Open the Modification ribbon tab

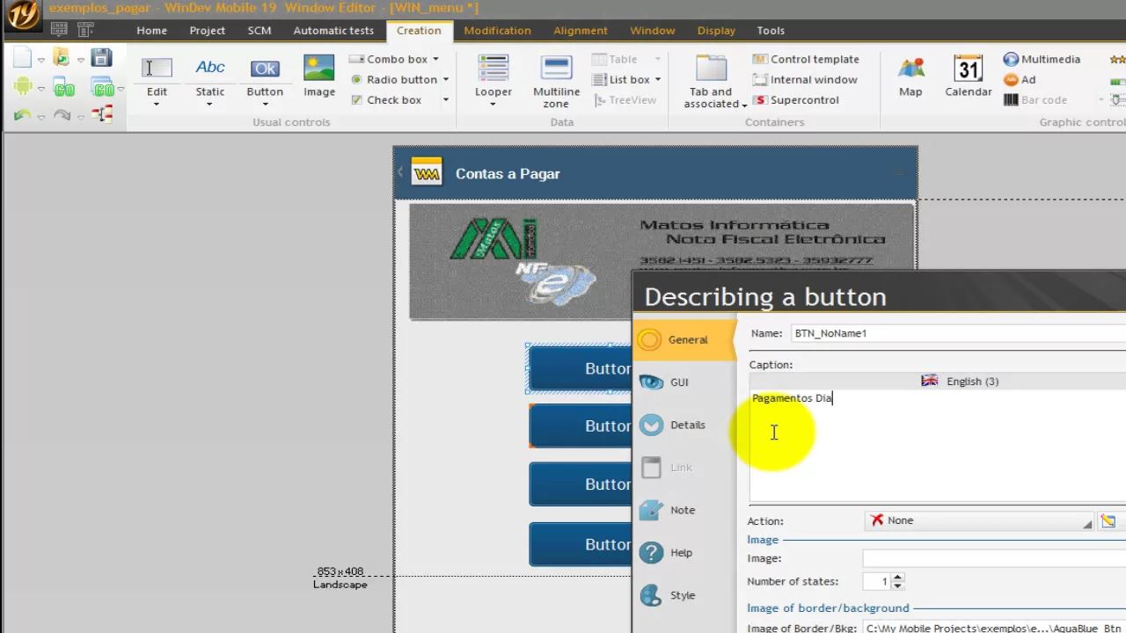tap(497, 30)
